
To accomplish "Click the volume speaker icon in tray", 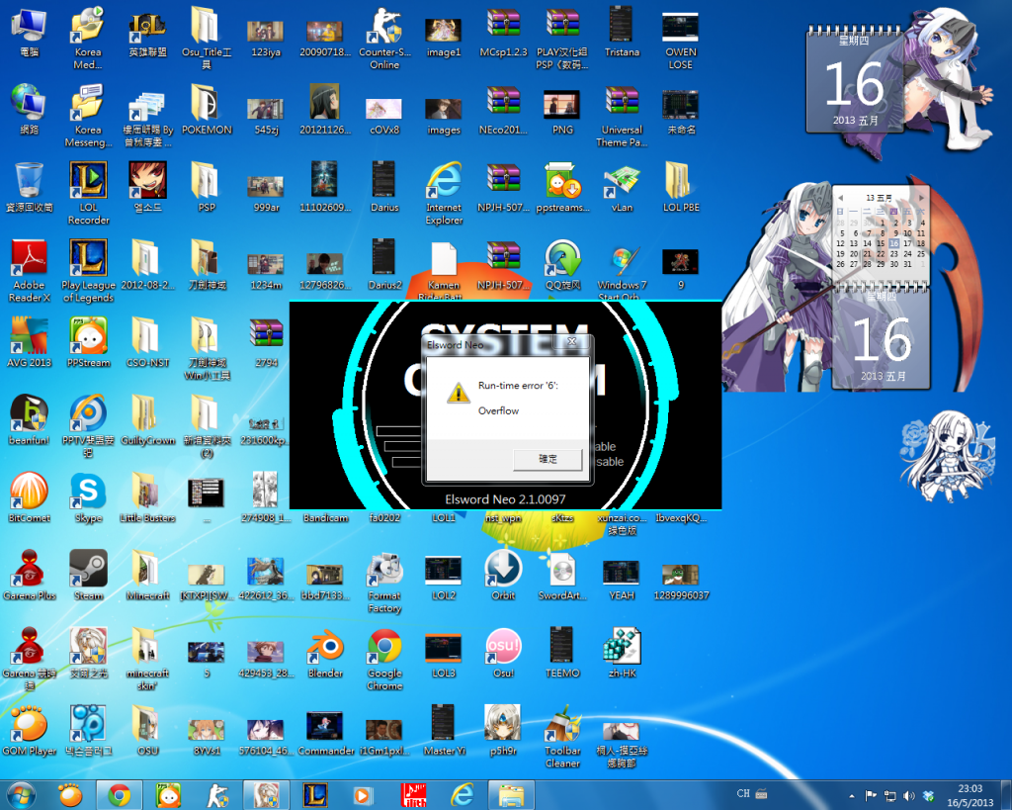I will pos(909,795).
